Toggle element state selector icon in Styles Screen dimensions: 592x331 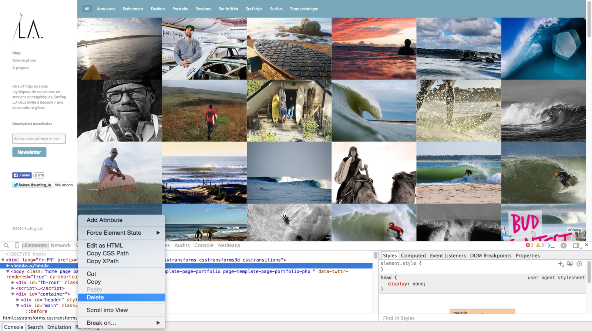[570, 264]
